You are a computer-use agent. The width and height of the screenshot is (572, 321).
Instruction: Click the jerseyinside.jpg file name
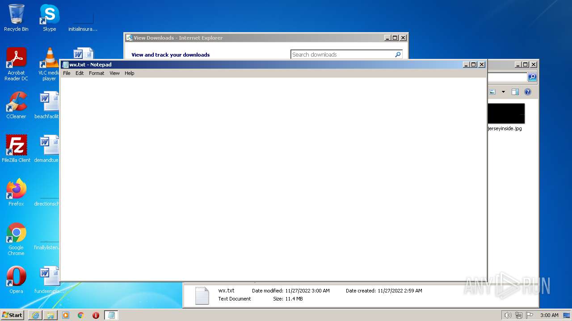[x=505, y=128]
